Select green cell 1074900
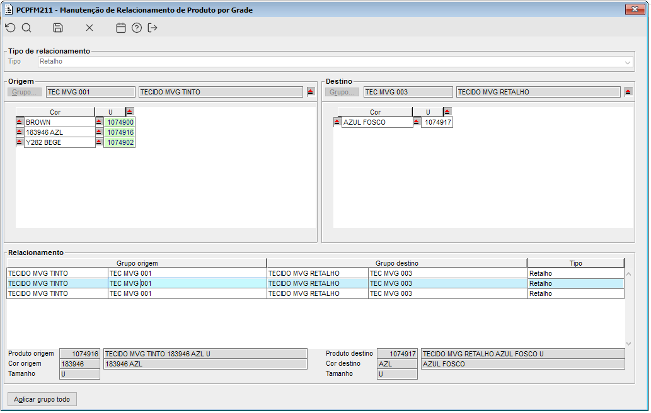This screenshot has height=413, width=651. [x=119, y=122]
